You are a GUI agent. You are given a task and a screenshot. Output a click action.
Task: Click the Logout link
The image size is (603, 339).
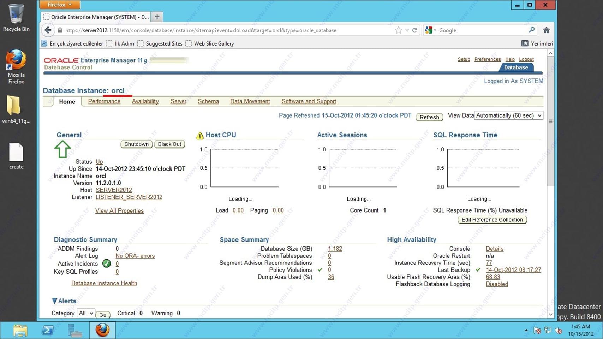[526, 59]
